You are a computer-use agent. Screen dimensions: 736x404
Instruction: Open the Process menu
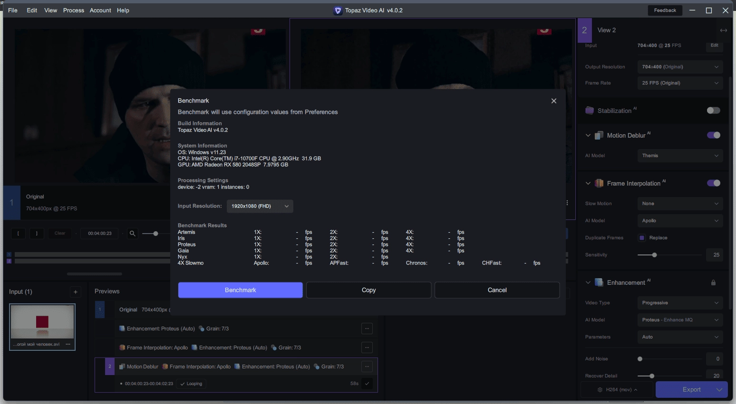74,10
